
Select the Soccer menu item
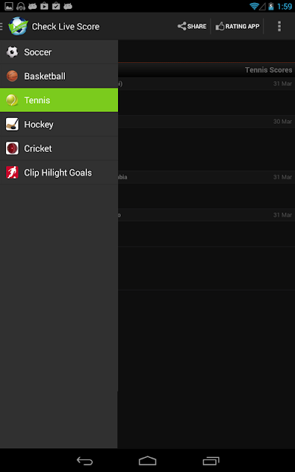59,52
